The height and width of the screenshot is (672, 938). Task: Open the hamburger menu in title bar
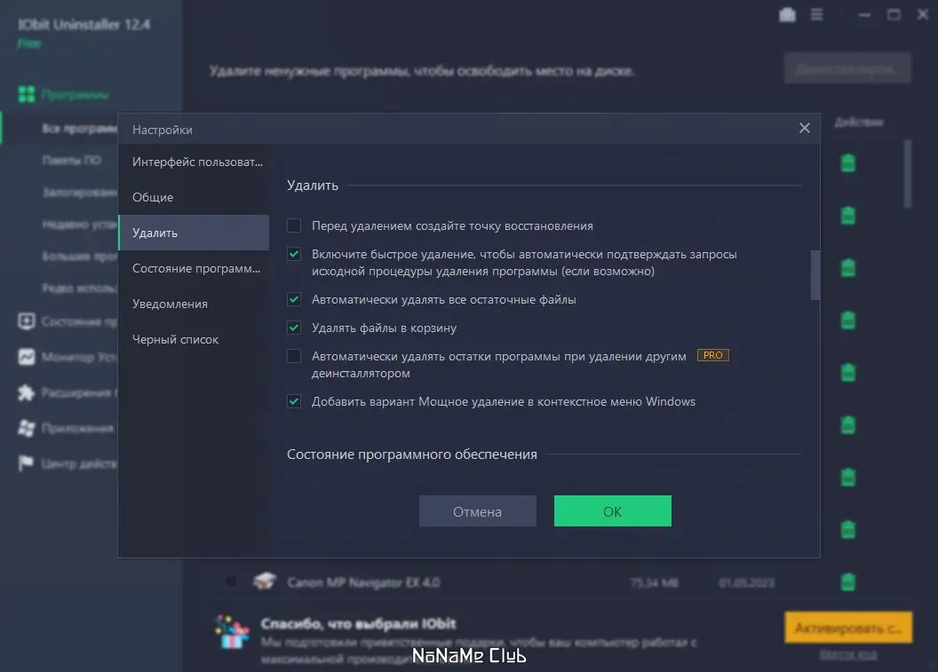(x=816, y=14)
